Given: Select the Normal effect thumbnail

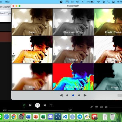Looking at the screenshot, I should pos(73,49).
